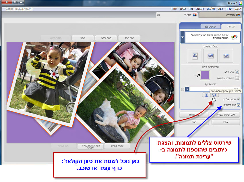Open the הצג menu
244x182 pixels.
[220, 9]
